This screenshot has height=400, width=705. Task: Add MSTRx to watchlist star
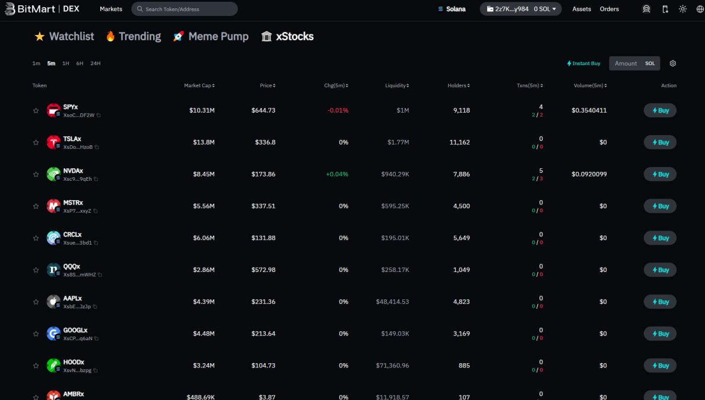point(36,206)
